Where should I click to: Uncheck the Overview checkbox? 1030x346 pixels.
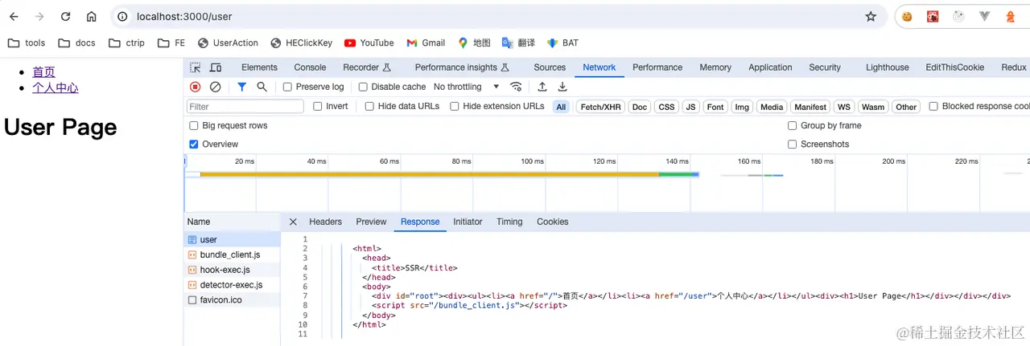click(194, 145)
